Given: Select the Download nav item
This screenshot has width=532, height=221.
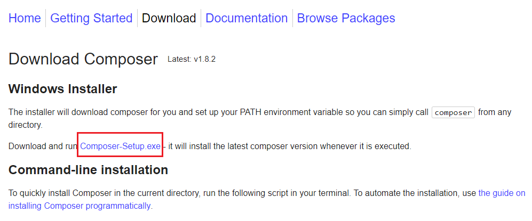Looking at the screenshot, I should point(169,18).
